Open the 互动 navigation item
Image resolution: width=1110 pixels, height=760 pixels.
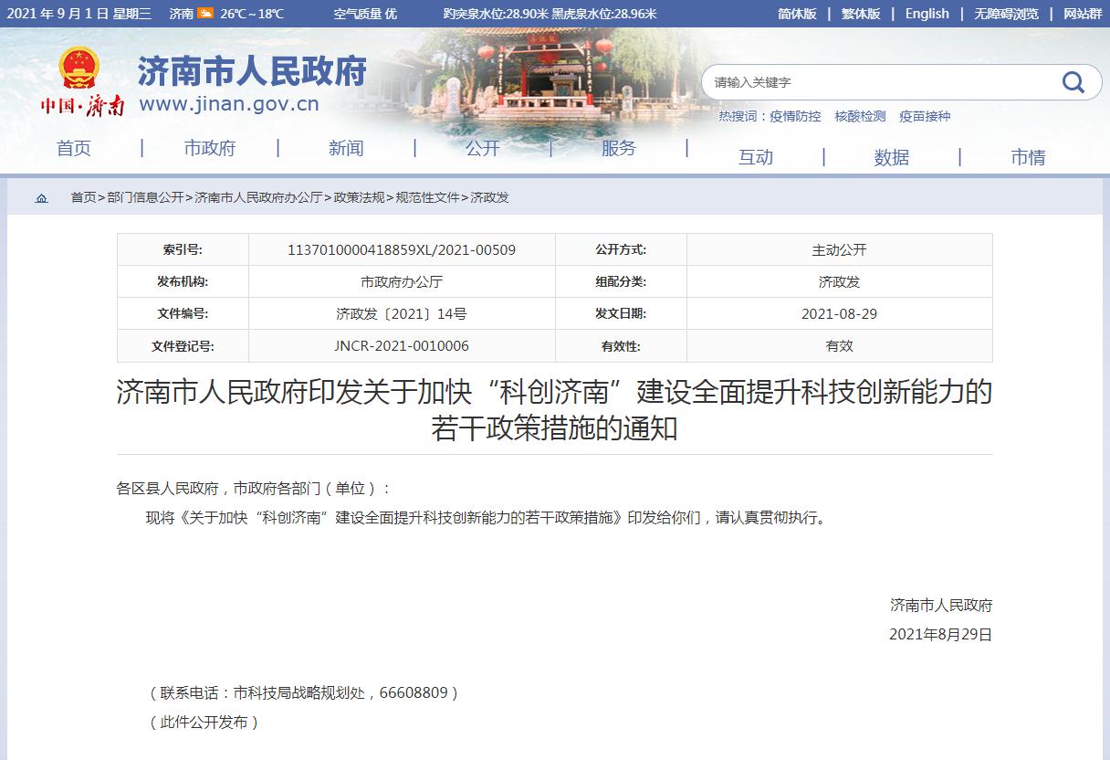tap(755, 157)
